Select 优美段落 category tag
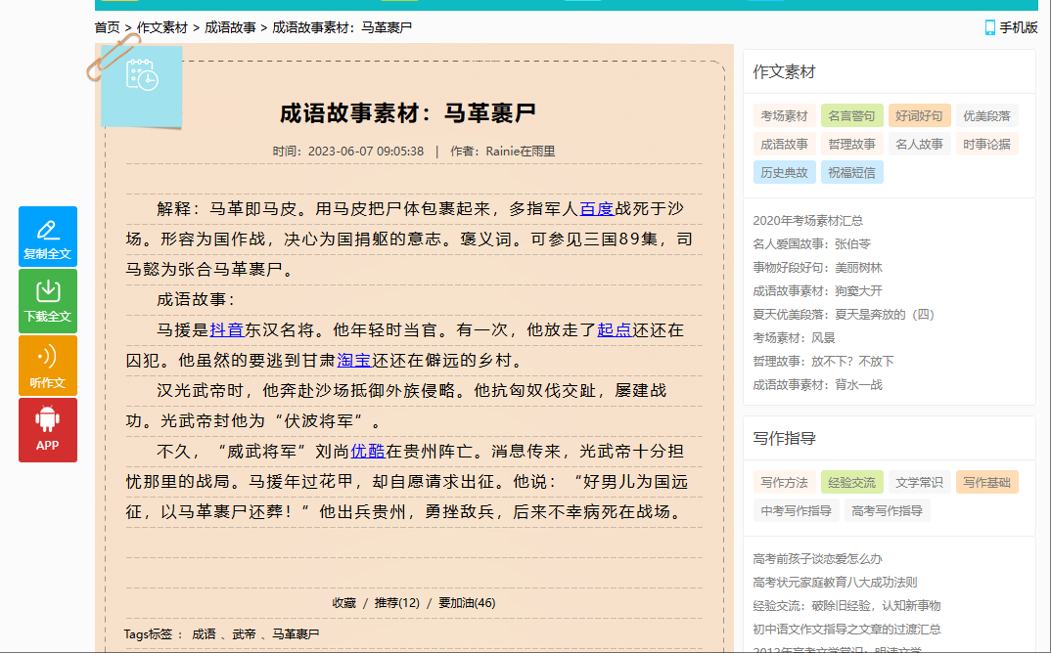The height and width of the screenshot is (653, 1051). (x=986, y=116)
